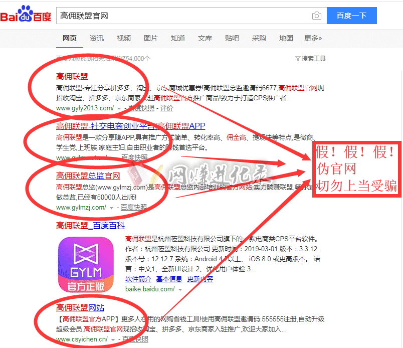Open the 基本信息 sublink
This screenshot has width=403, height=348.
(169, 279)
